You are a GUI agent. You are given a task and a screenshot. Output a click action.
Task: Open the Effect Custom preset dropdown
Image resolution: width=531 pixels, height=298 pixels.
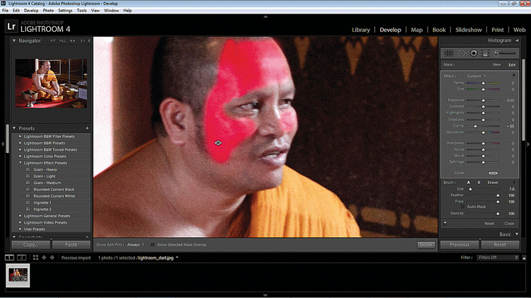476,76
